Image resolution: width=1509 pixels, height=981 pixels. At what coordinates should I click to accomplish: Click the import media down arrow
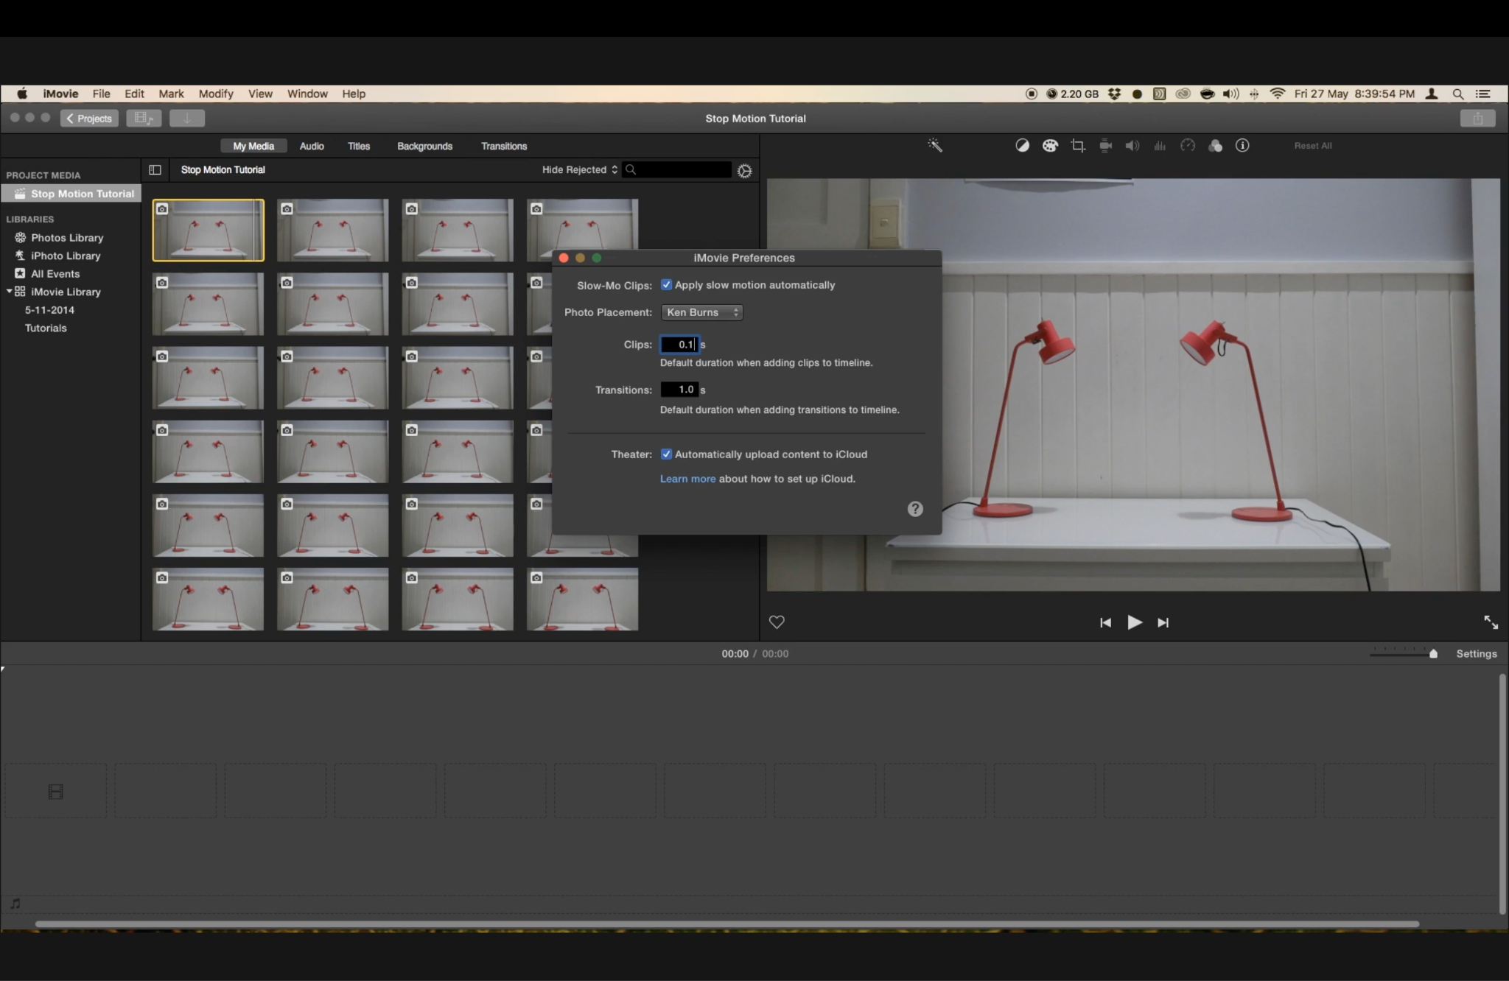pyautogui.click(x=187, y=118)
